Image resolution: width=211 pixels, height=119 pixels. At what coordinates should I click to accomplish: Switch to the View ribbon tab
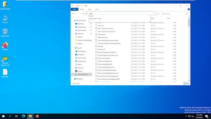[97, 9]
